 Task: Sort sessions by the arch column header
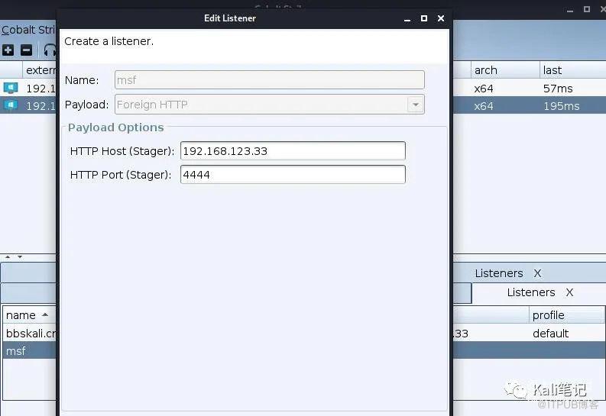coord(504,70)
